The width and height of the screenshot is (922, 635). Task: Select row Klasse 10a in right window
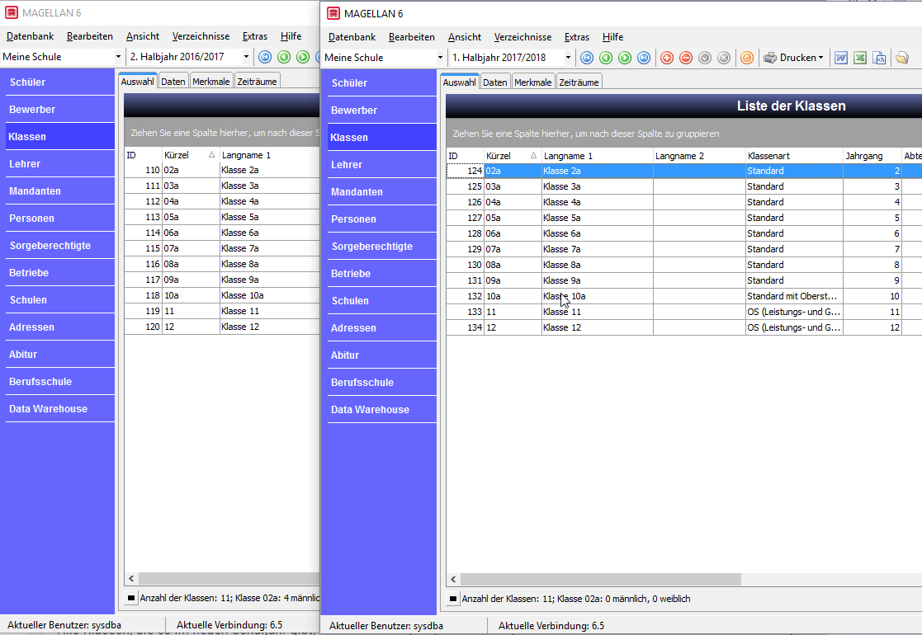683,296
